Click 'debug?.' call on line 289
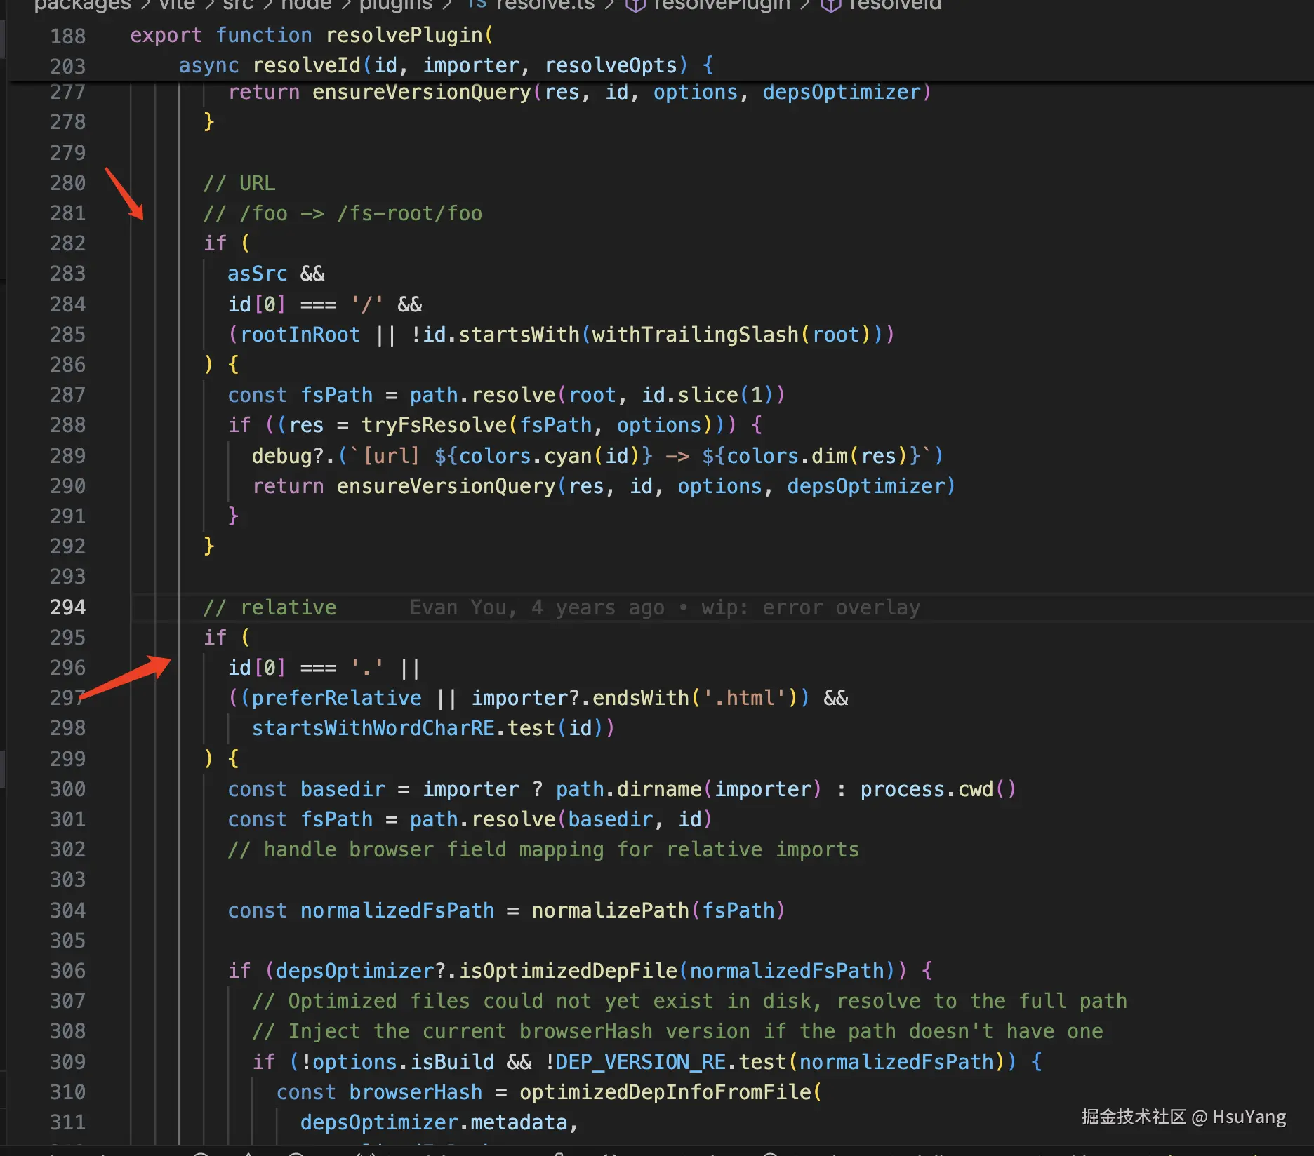The height and width of the screenshot is (1156, 1314). [293, 456]
